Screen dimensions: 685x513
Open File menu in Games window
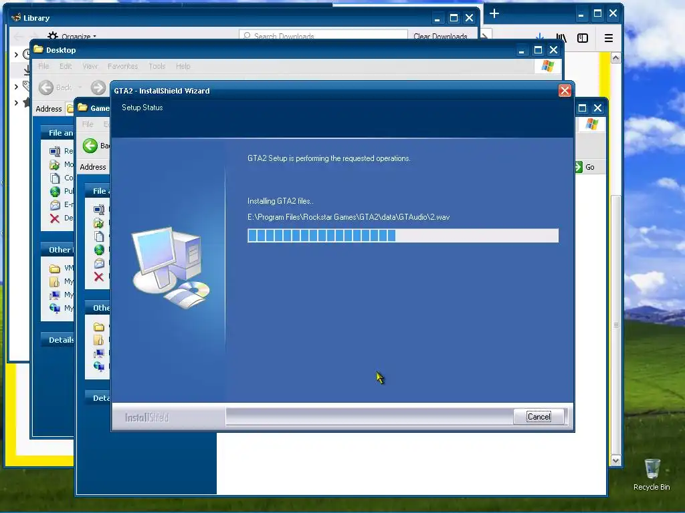click(x=88, y=124)
